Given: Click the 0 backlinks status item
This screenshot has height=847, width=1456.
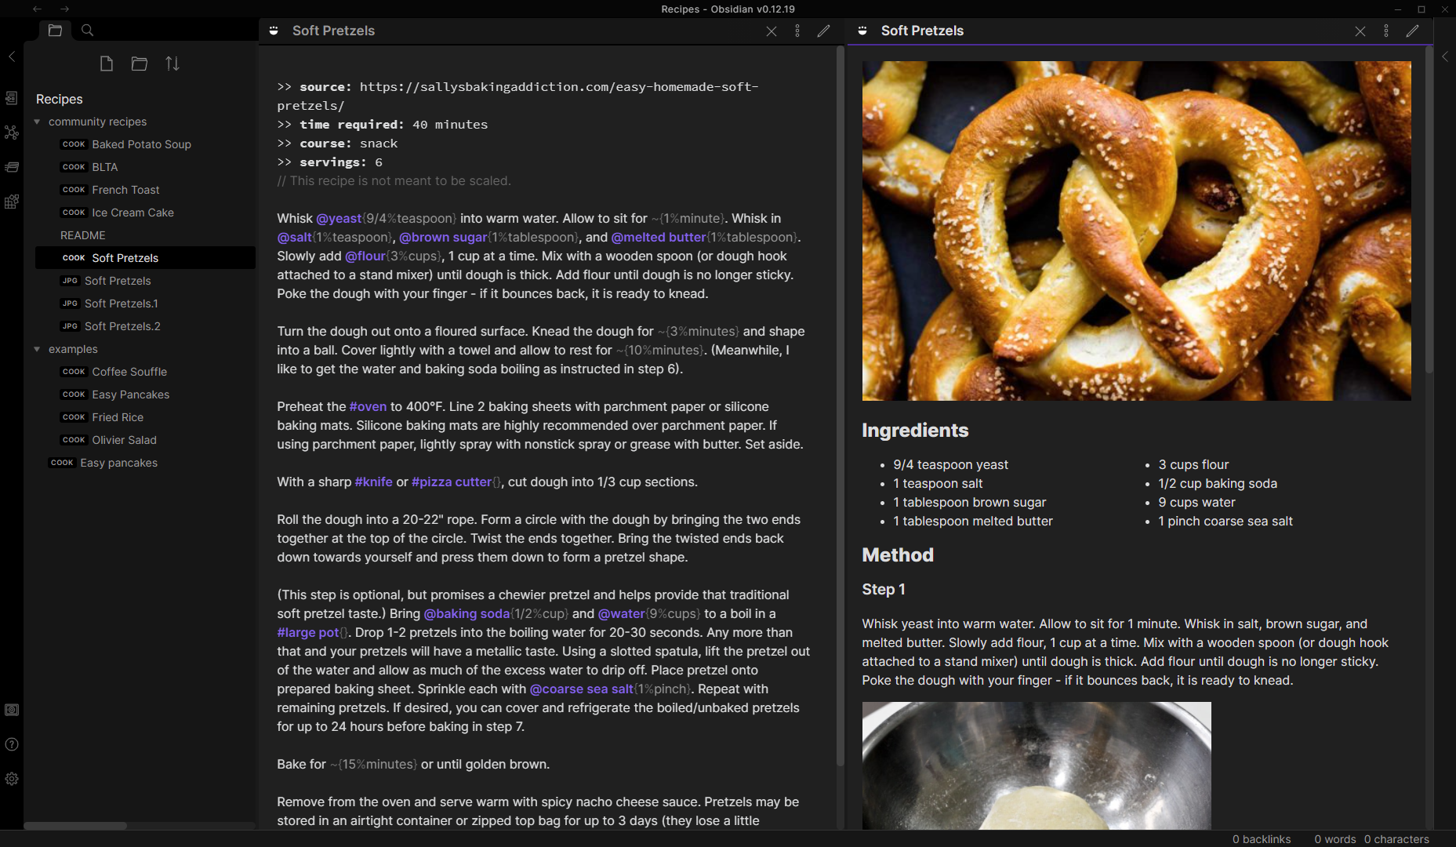Looking at the screenshot, I should coord(1261,839).
